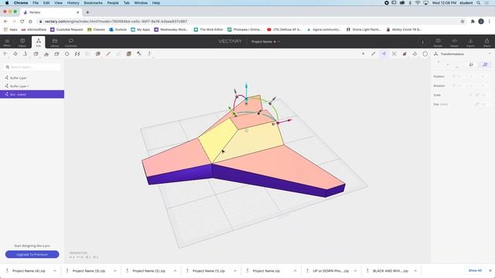495x278 pixels.
Task: Open Chrome extensions puzzle icon
Action: coord(473,22)
